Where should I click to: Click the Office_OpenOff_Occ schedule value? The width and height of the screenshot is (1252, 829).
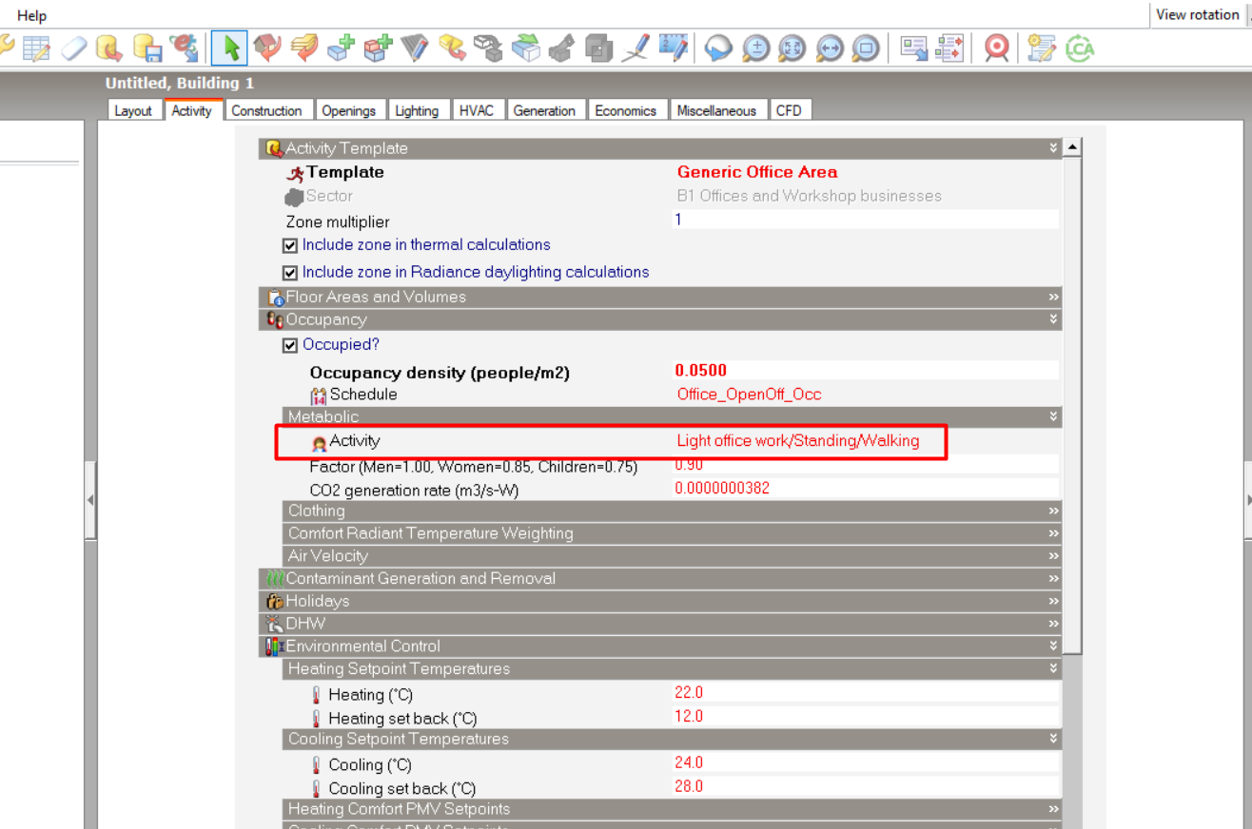tap(749, 395)
